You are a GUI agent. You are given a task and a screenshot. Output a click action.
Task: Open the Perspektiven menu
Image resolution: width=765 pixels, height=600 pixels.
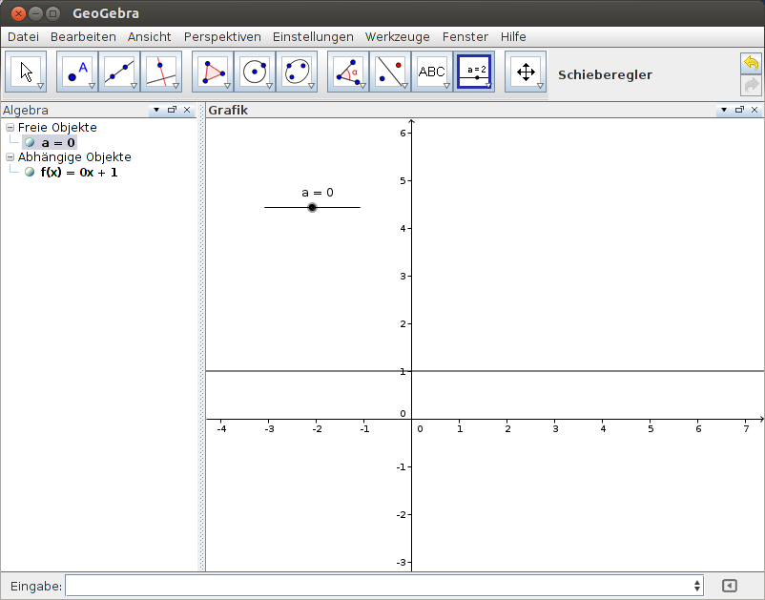[x=222, y=36]
